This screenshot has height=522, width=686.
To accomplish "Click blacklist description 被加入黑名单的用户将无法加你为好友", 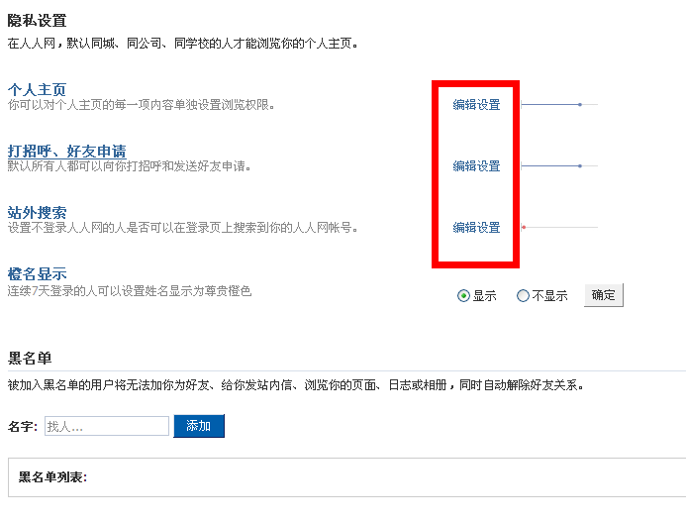I will tap(295, 385).
